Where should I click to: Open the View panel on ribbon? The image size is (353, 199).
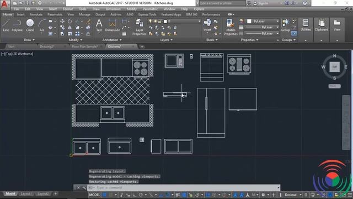point(337,25)
